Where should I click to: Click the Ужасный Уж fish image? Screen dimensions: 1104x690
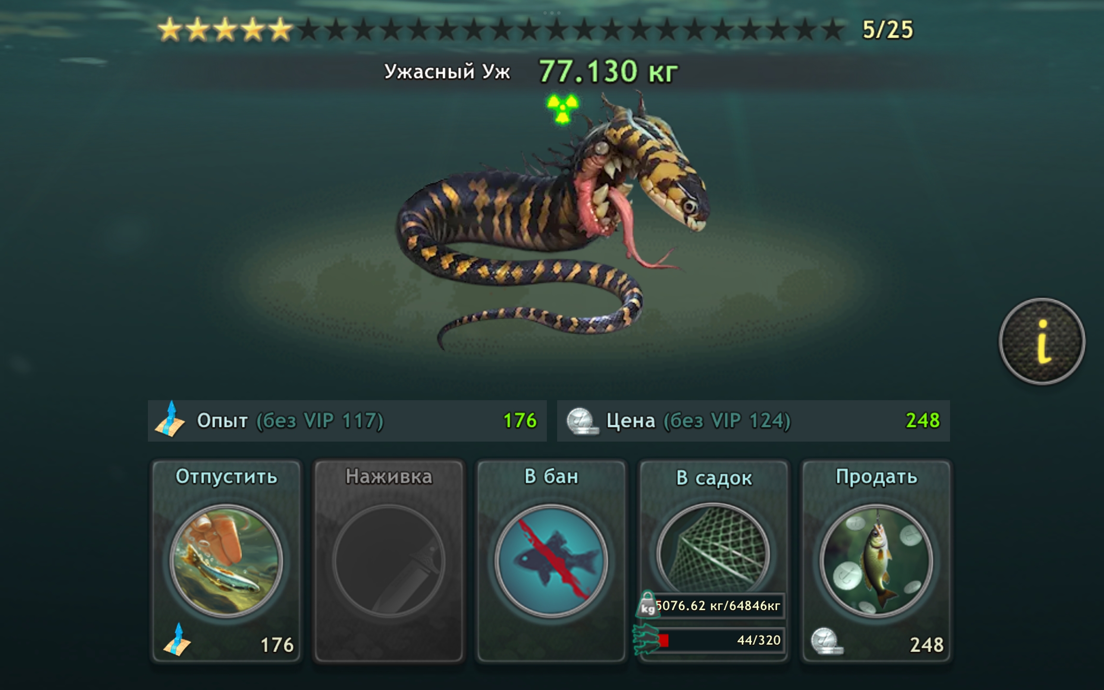tap(551, 220)
